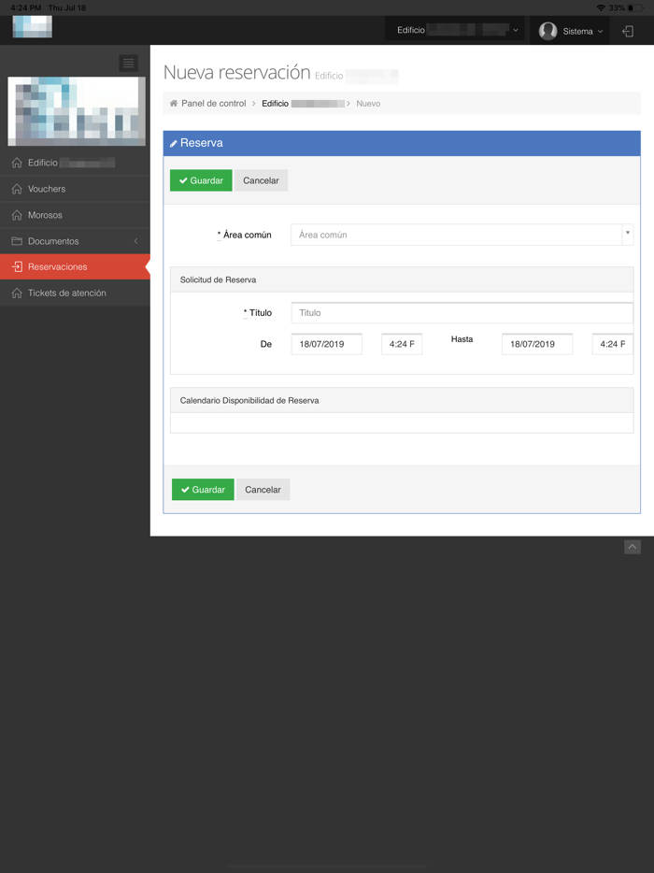This screenshot has width=654, height=873.
Task: Click the building photo thumbnail in sidebar
Action: [77, 111]
